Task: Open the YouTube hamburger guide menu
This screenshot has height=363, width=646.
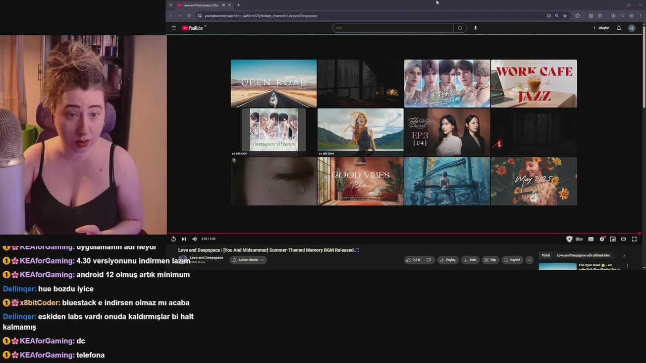Action: click(x=174, y=28)
